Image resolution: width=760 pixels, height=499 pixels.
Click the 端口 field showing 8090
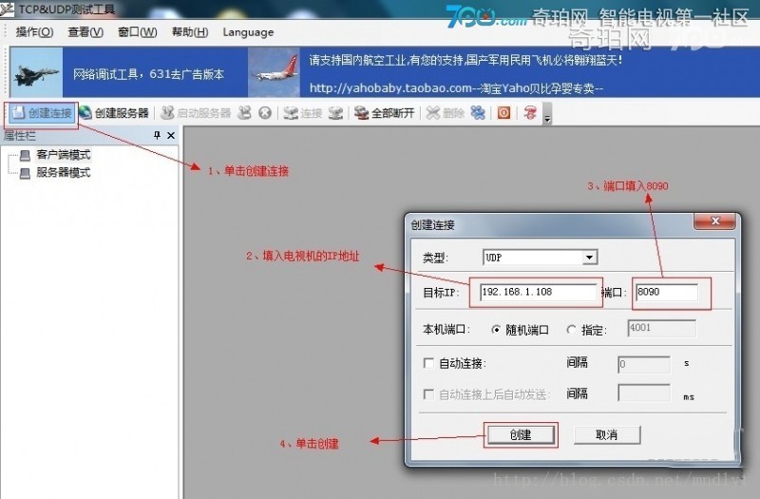(667, 292)
